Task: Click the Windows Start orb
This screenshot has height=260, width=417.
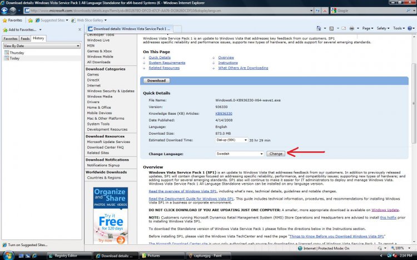Action: [8, 256]
